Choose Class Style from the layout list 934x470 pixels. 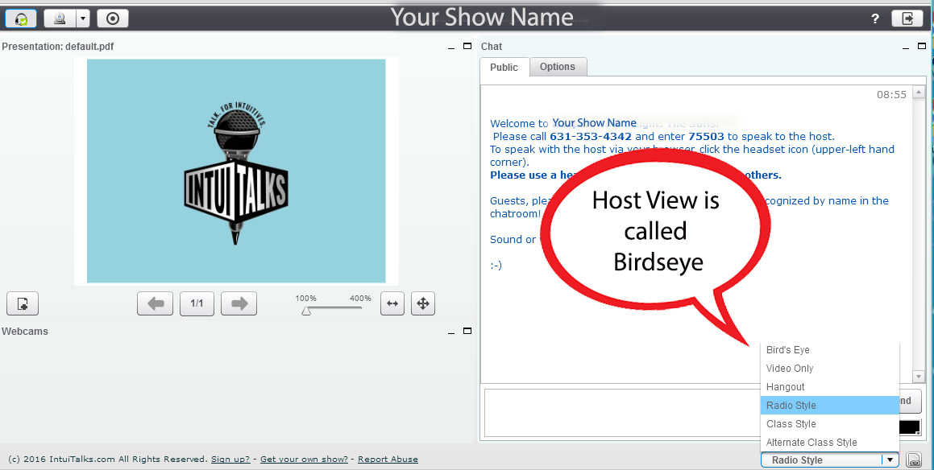(x=830, y=423)
